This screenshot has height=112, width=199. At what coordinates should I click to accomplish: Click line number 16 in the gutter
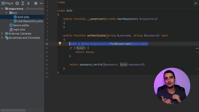(47, 65)
